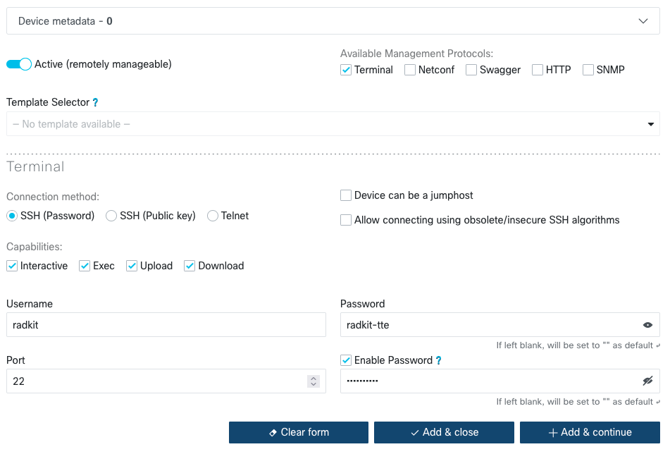The width and height of the screenshot is (670, 454).
Task: Check Device can be a jumphost
Action: tap(346, 195)
